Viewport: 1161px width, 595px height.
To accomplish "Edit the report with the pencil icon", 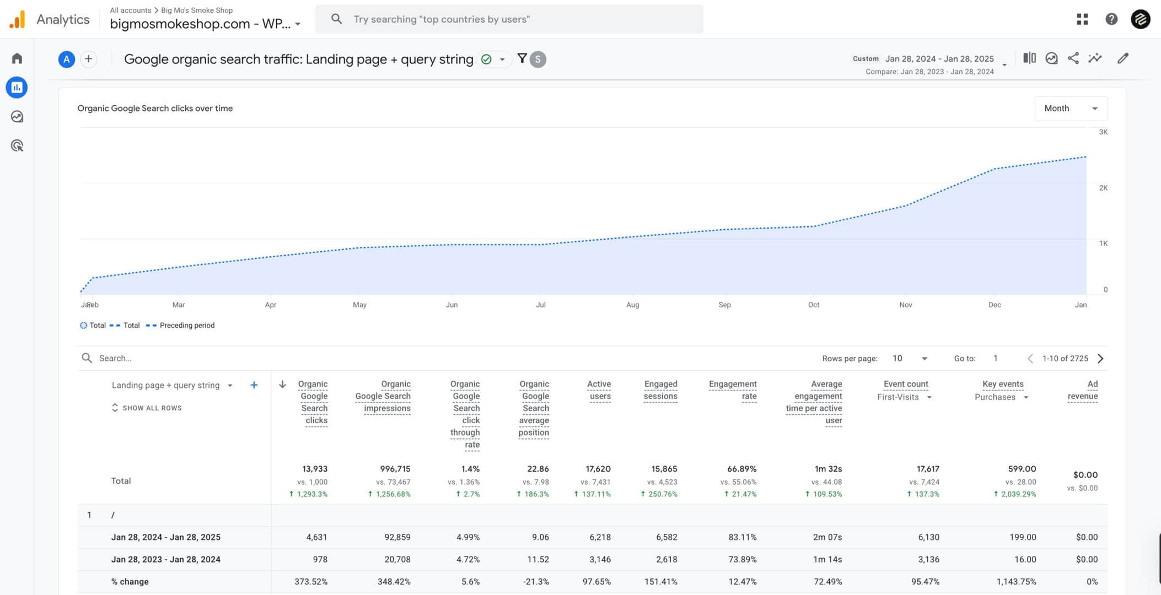I will [1123, 58].
